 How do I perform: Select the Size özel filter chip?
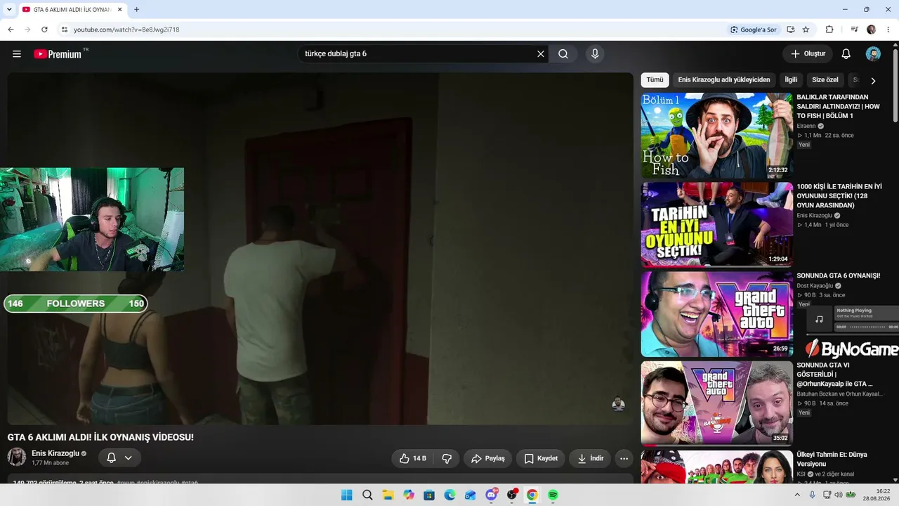click(825, 80)
